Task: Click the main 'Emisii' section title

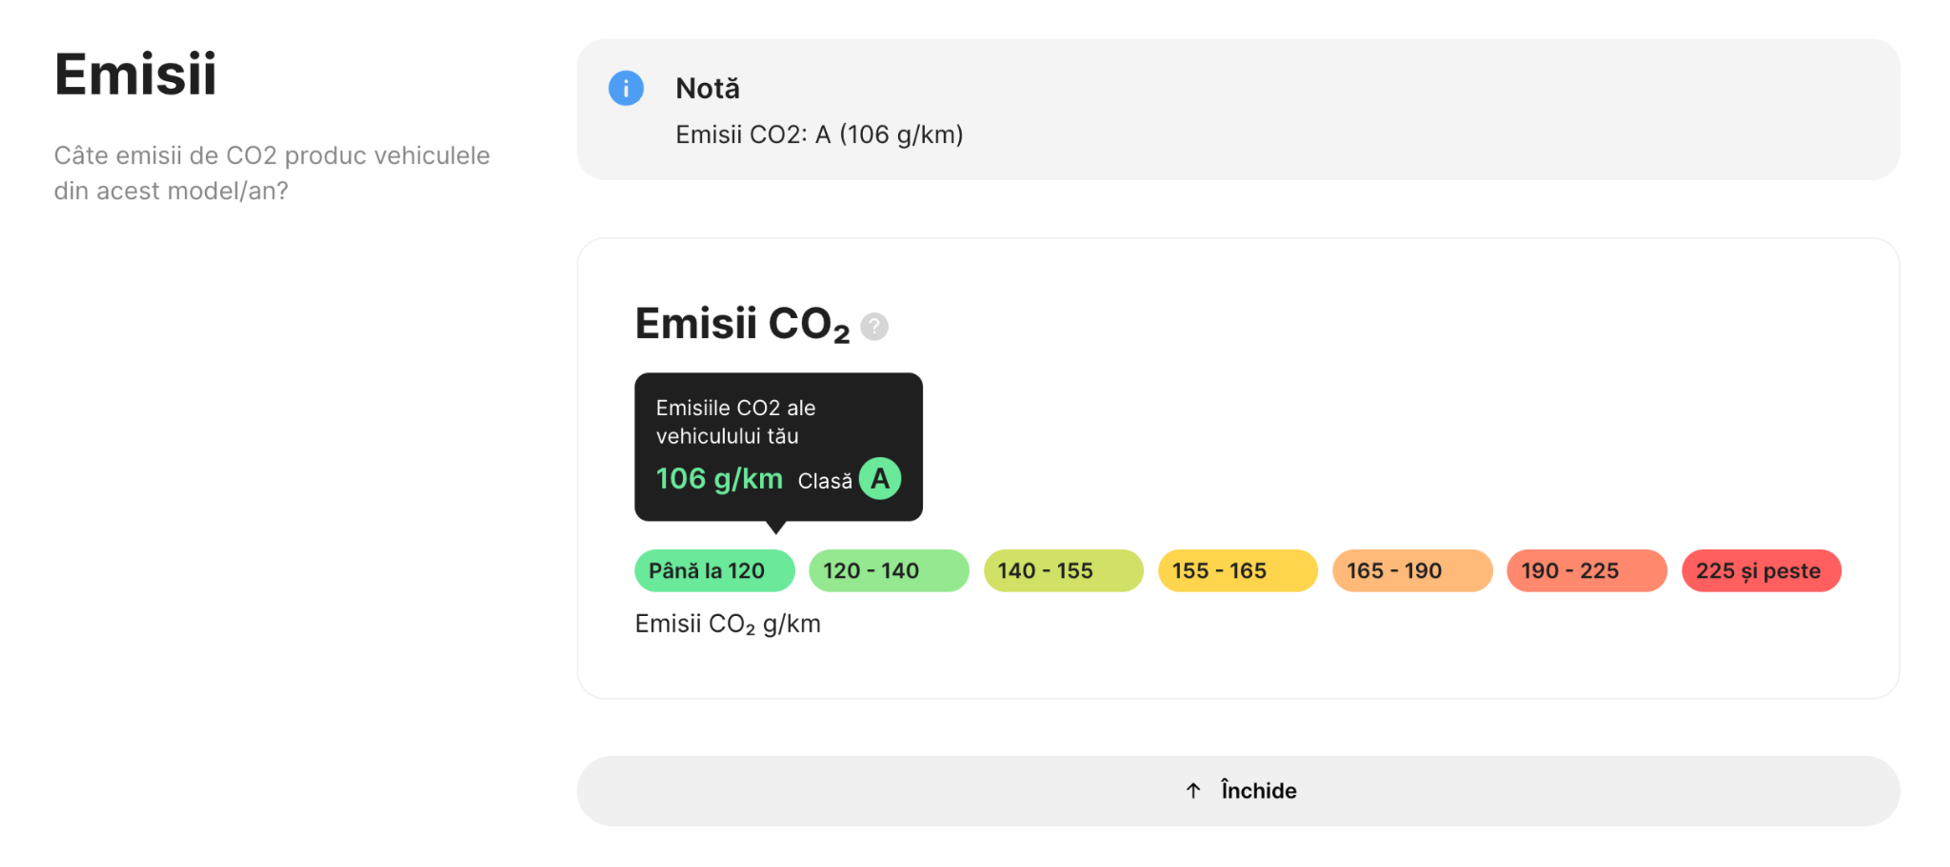Action: (x=135, y=74)
